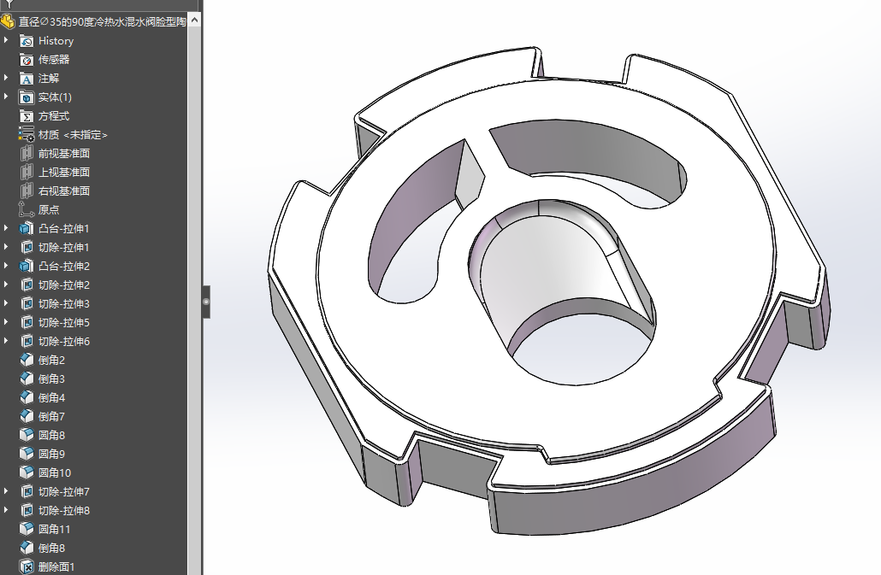Click the filter funnel icon above tree
Viewport: 881px width, 575px height.
point(9,3)
